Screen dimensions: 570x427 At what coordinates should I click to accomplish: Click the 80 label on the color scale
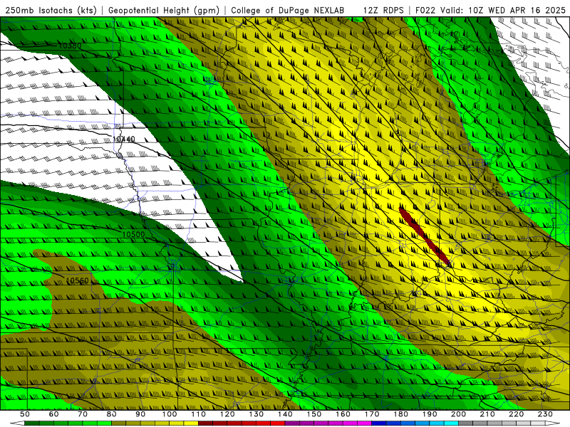pyautogui.click(x=112, y=414)
